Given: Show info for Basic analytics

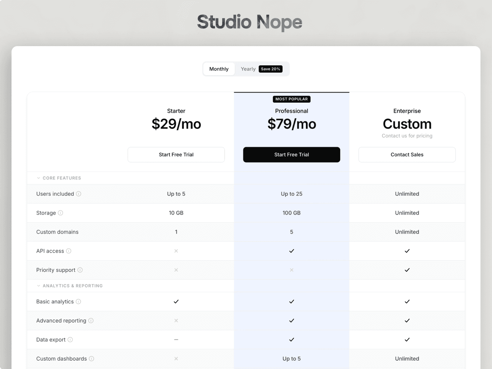Looking at the screenshot, I should (x=78, y=302).
